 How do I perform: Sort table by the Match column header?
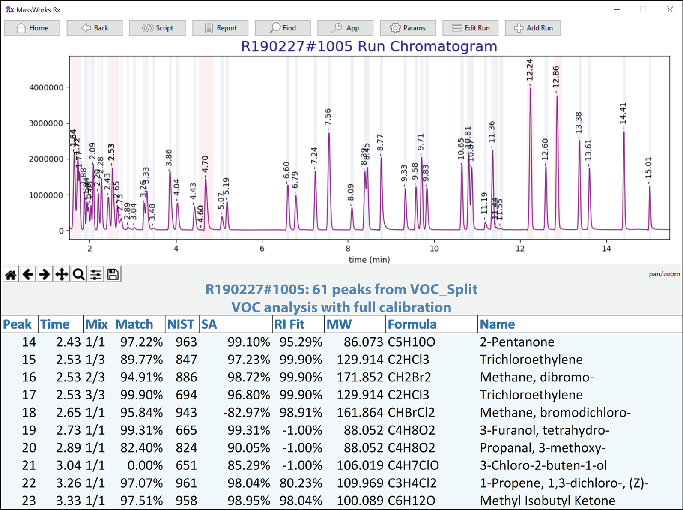click(134, 324)
